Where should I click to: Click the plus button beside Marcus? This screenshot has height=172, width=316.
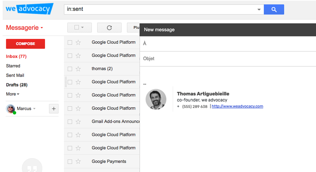click(x=54, y=109)
